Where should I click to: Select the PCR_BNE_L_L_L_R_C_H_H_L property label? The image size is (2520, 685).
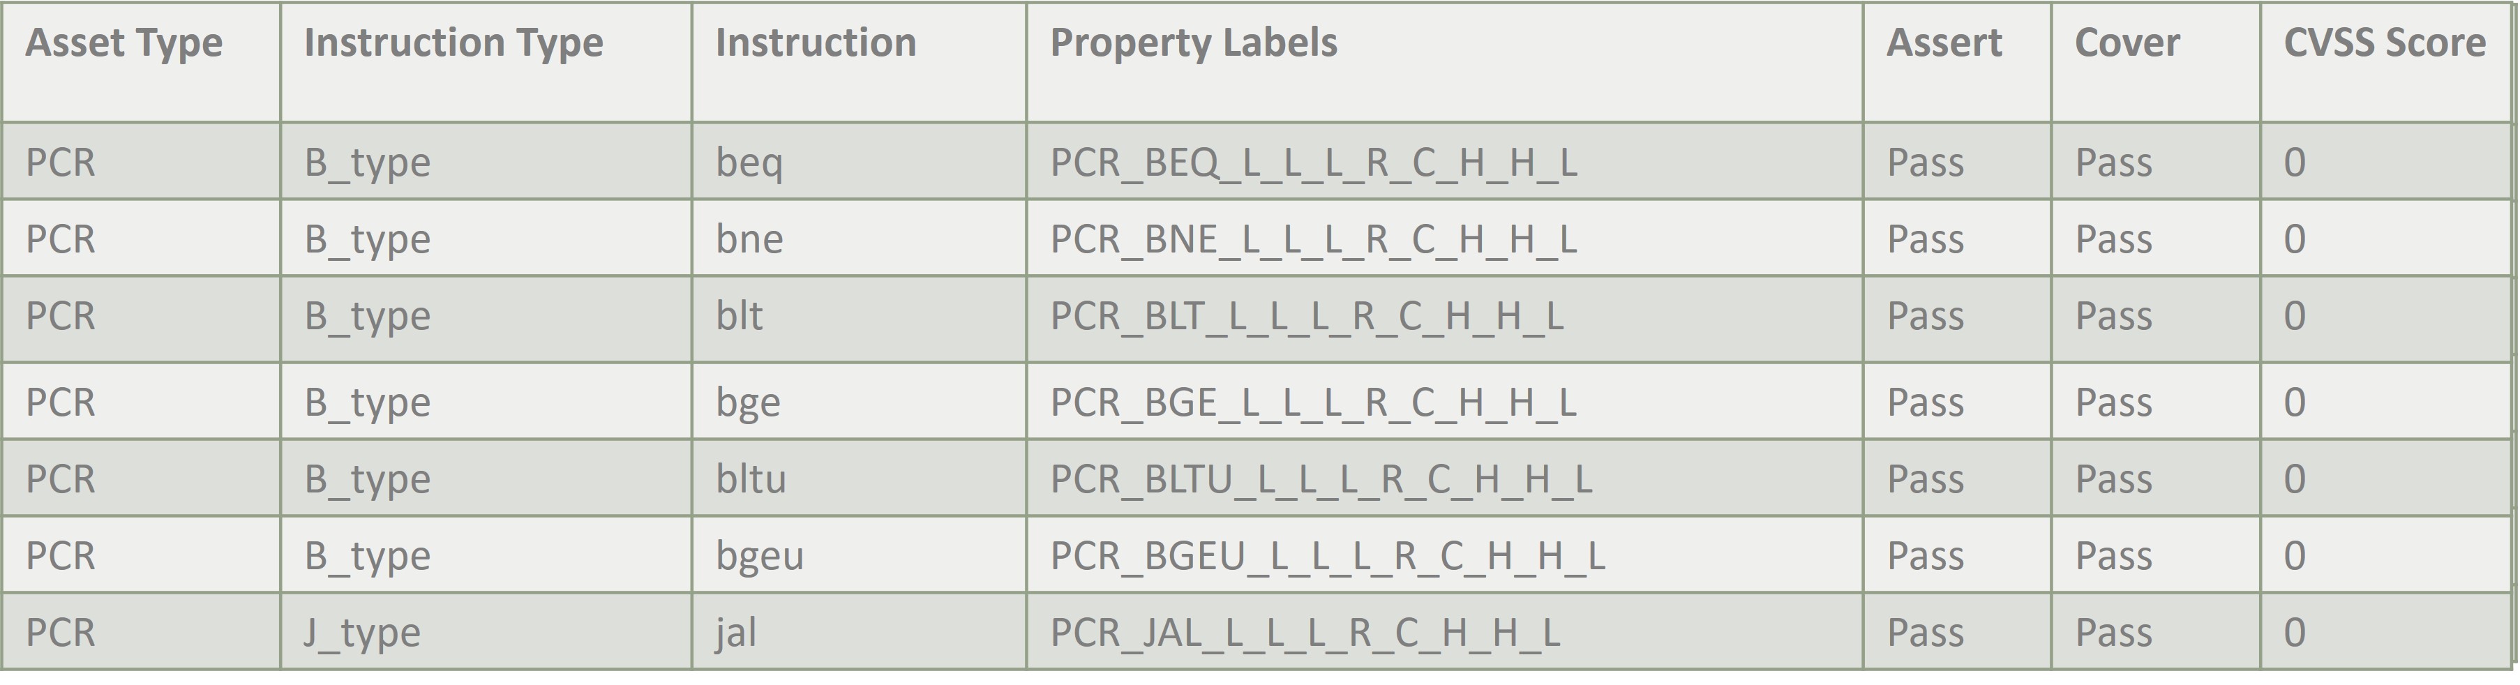click(x=1314, y=240)
